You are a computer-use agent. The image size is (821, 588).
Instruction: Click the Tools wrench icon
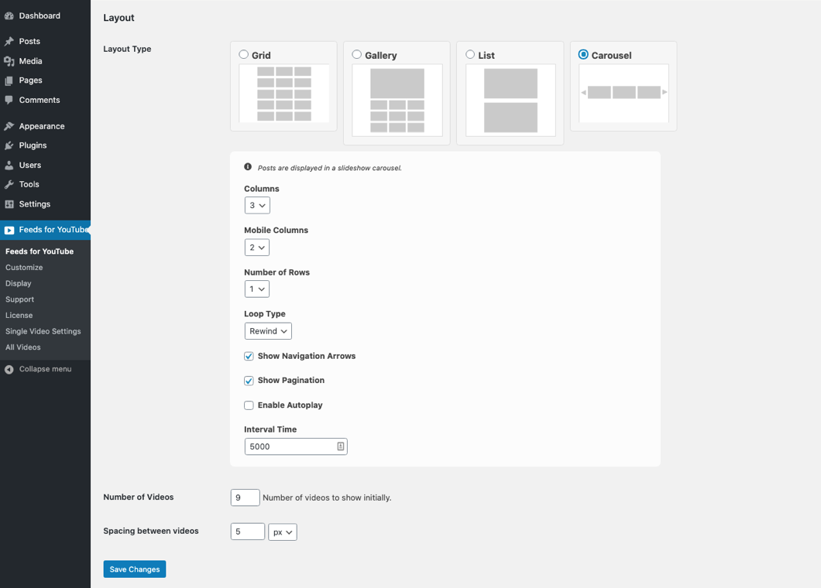coord(9,184)
